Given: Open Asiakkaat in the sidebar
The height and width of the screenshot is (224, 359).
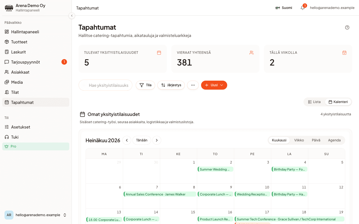Looking at the screenshot, I should [36, 72].
